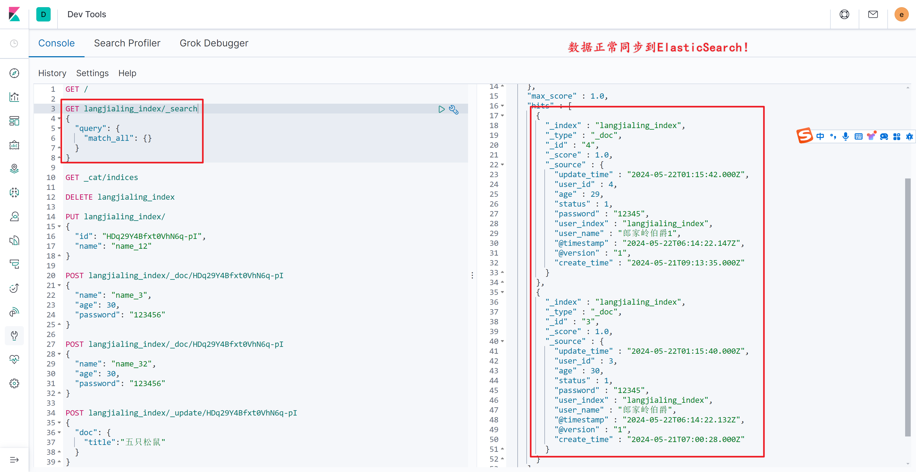Collapse the fold arrow at editor line 4

[59, 119]
